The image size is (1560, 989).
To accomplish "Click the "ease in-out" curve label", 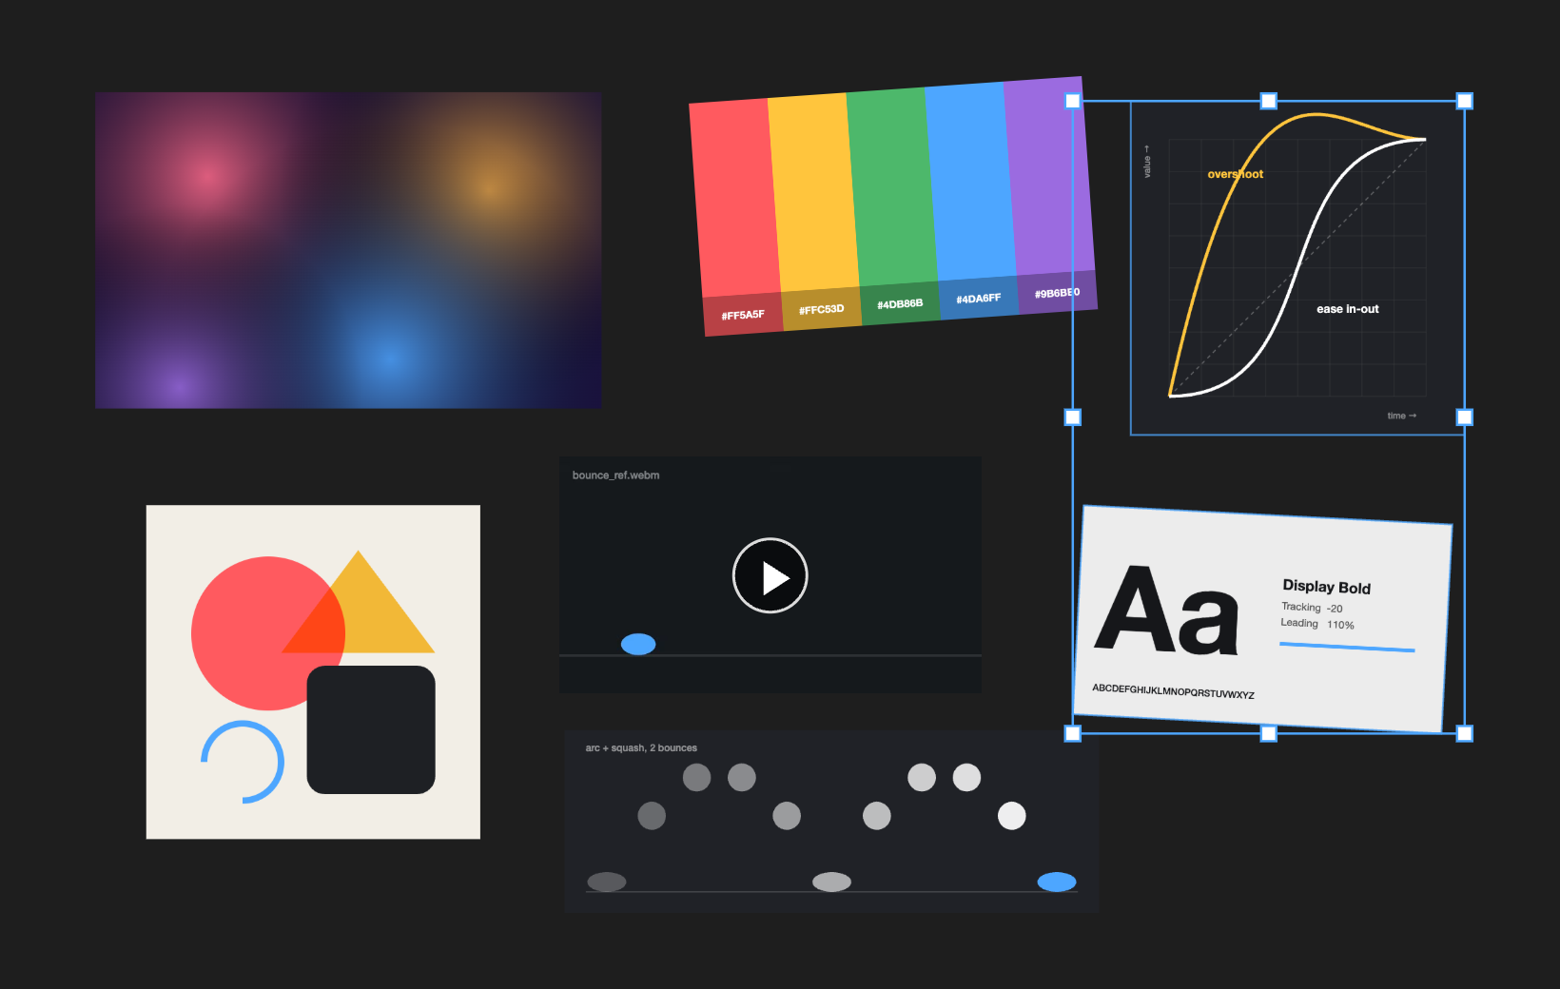I will click(x=1348, y=309).
